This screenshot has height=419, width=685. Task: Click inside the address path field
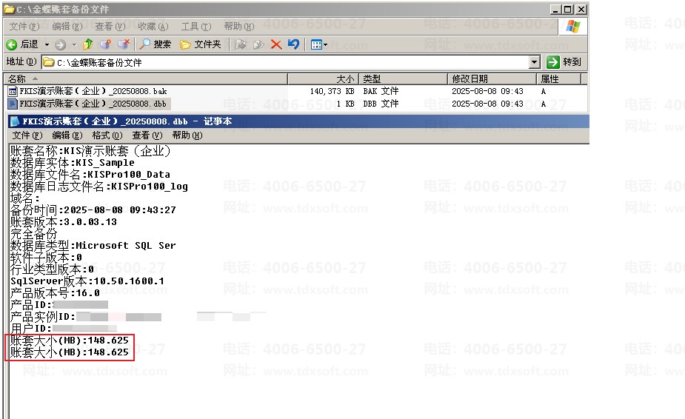pos(286,62)
